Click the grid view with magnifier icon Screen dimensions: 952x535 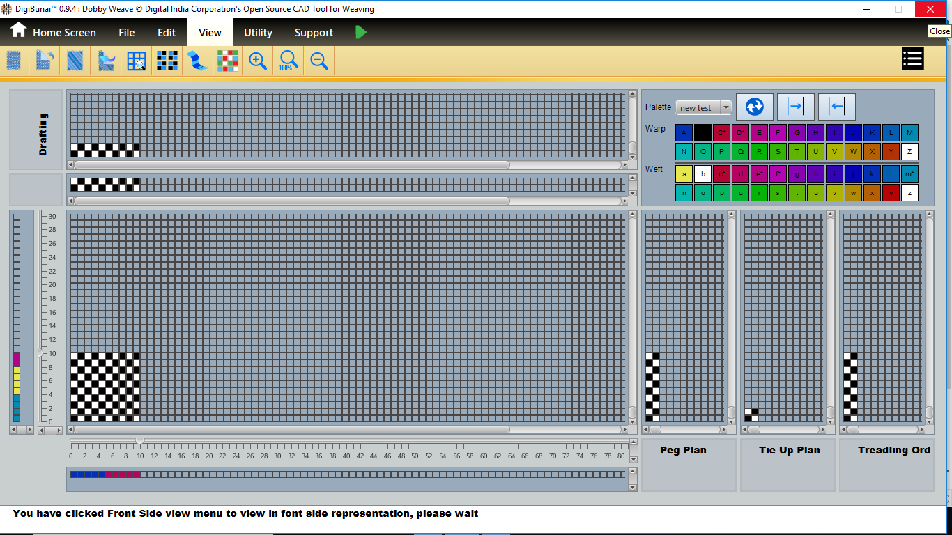[x=137, y=61]
